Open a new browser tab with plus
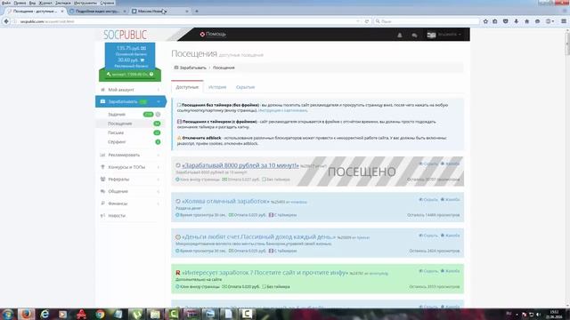The height and width of the screenshot is (320, 570). 197,12
